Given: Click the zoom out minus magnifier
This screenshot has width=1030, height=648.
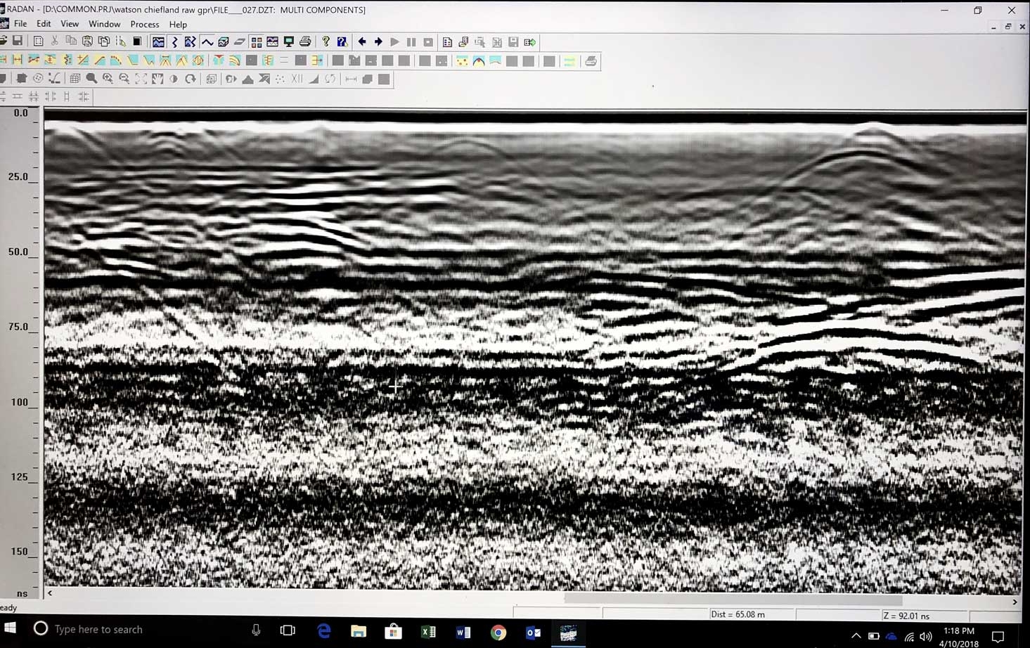Looking at the screenshot, I should tap(124, 79).
